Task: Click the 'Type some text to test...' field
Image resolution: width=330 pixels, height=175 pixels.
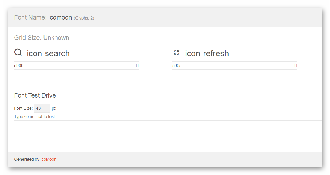Action: [168, 117]
